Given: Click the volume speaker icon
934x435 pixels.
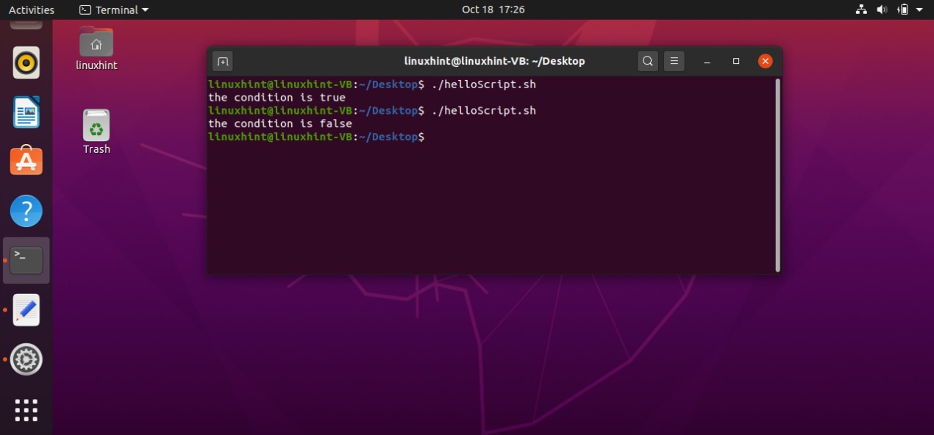Looking at the screenshot, I should (x=883, y=10).
